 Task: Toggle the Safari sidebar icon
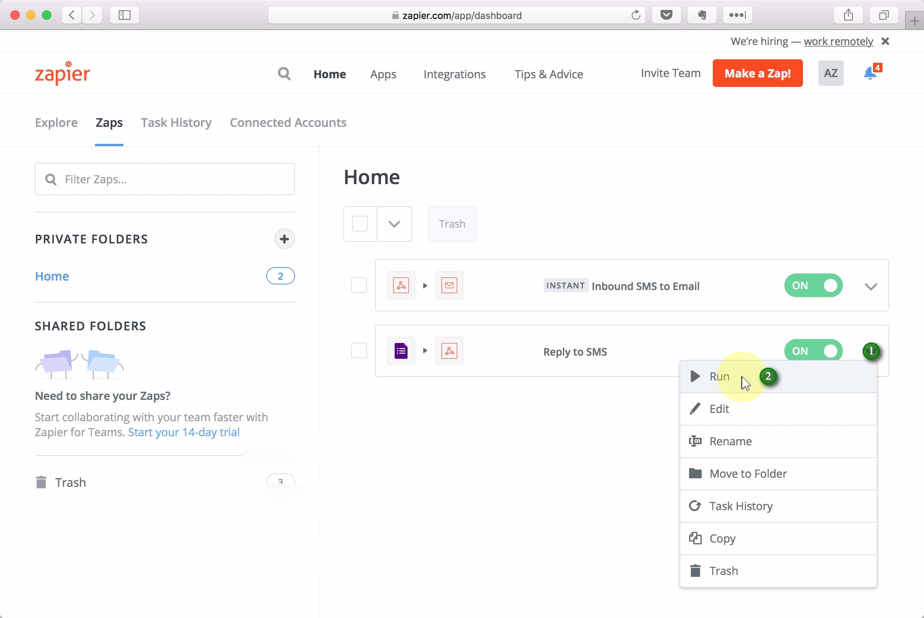[125, 15]
